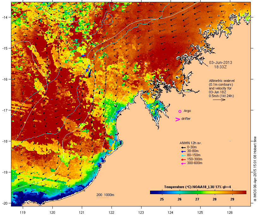Click the latitude axis label -16
Image resolution: width=259 pixels, height=215 pixels.
(x=4, y=79)
